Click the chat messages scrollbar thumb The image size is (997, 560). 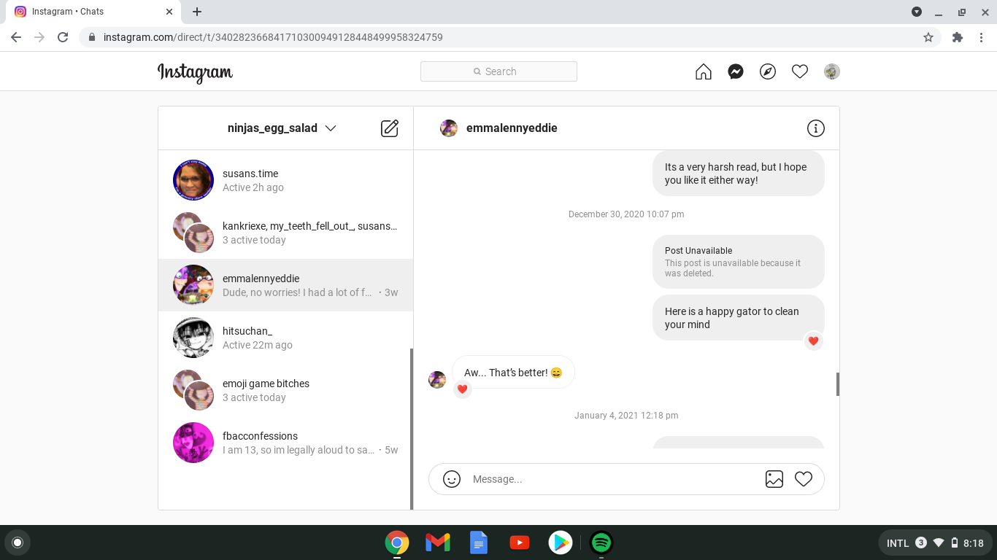pos(838,384)
